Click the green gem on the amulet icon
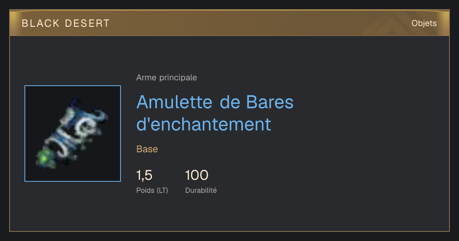 click(x=45, y=158)
